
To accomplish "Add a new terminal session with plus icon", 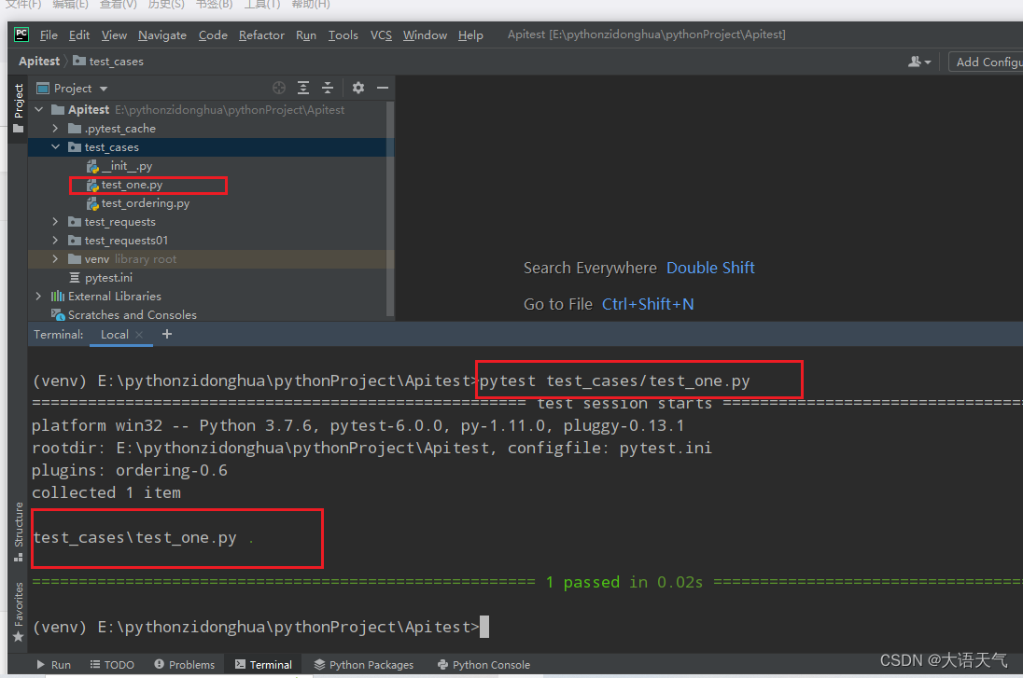I will click(x=166, y=333).
